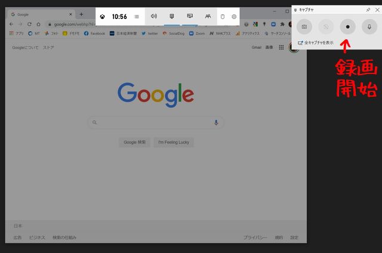Pin the capture widget
Viewport: 382px width, 253px height.
[368, 10]
